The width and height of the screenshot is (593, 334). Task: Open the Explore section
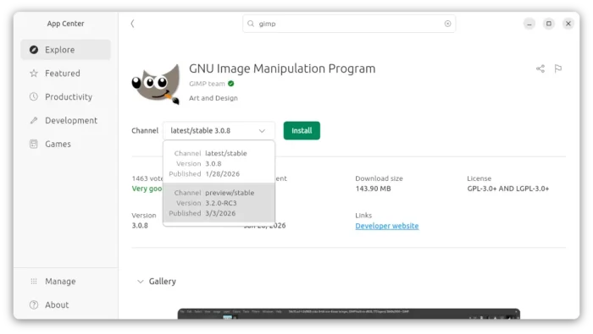[x=66, y=50]
